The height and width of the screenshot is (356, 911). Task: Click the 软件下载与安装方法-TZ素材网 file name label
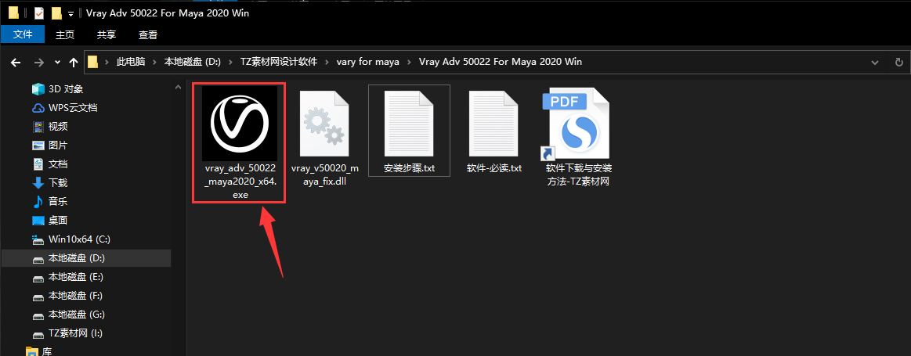coord(579,174)
